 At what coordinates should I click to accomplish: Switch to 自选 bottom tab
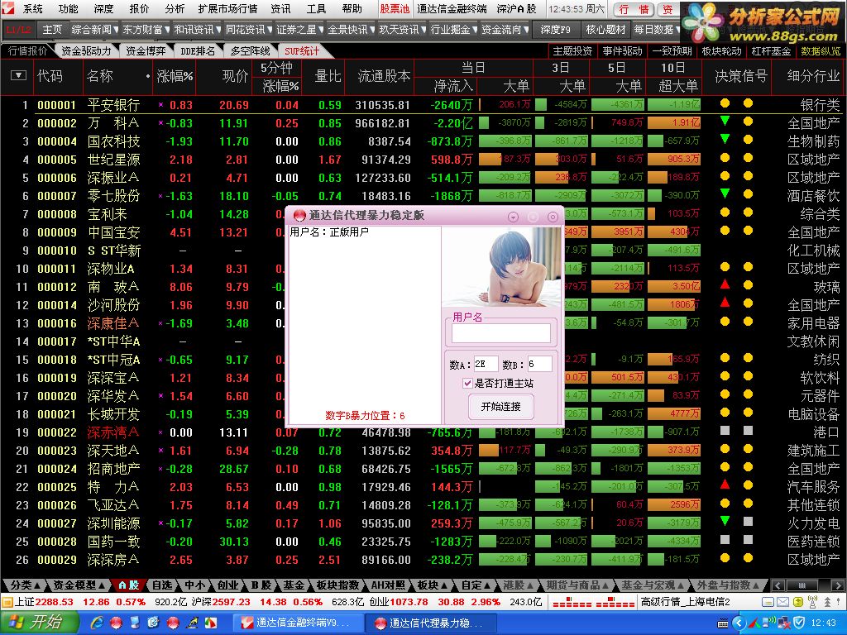pyautogui.click(x=161, y=585)
